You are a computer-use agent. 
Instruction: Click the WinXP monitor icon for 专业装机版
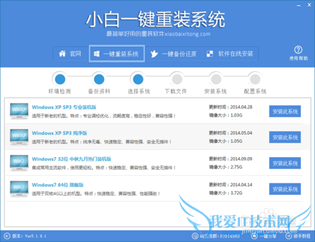(19, 111)
